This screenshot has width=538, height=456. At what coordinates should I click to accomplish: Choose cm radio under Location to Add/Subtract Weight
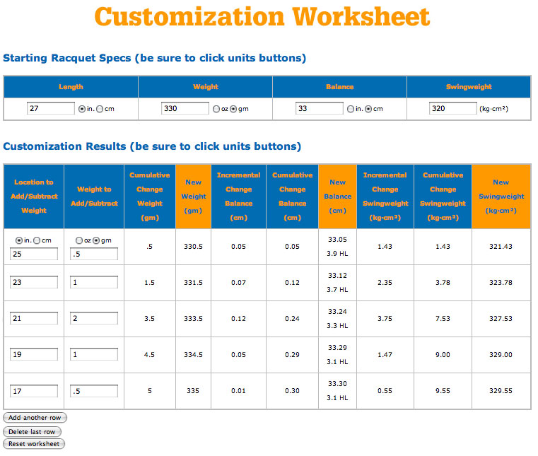tap(37, 240)
